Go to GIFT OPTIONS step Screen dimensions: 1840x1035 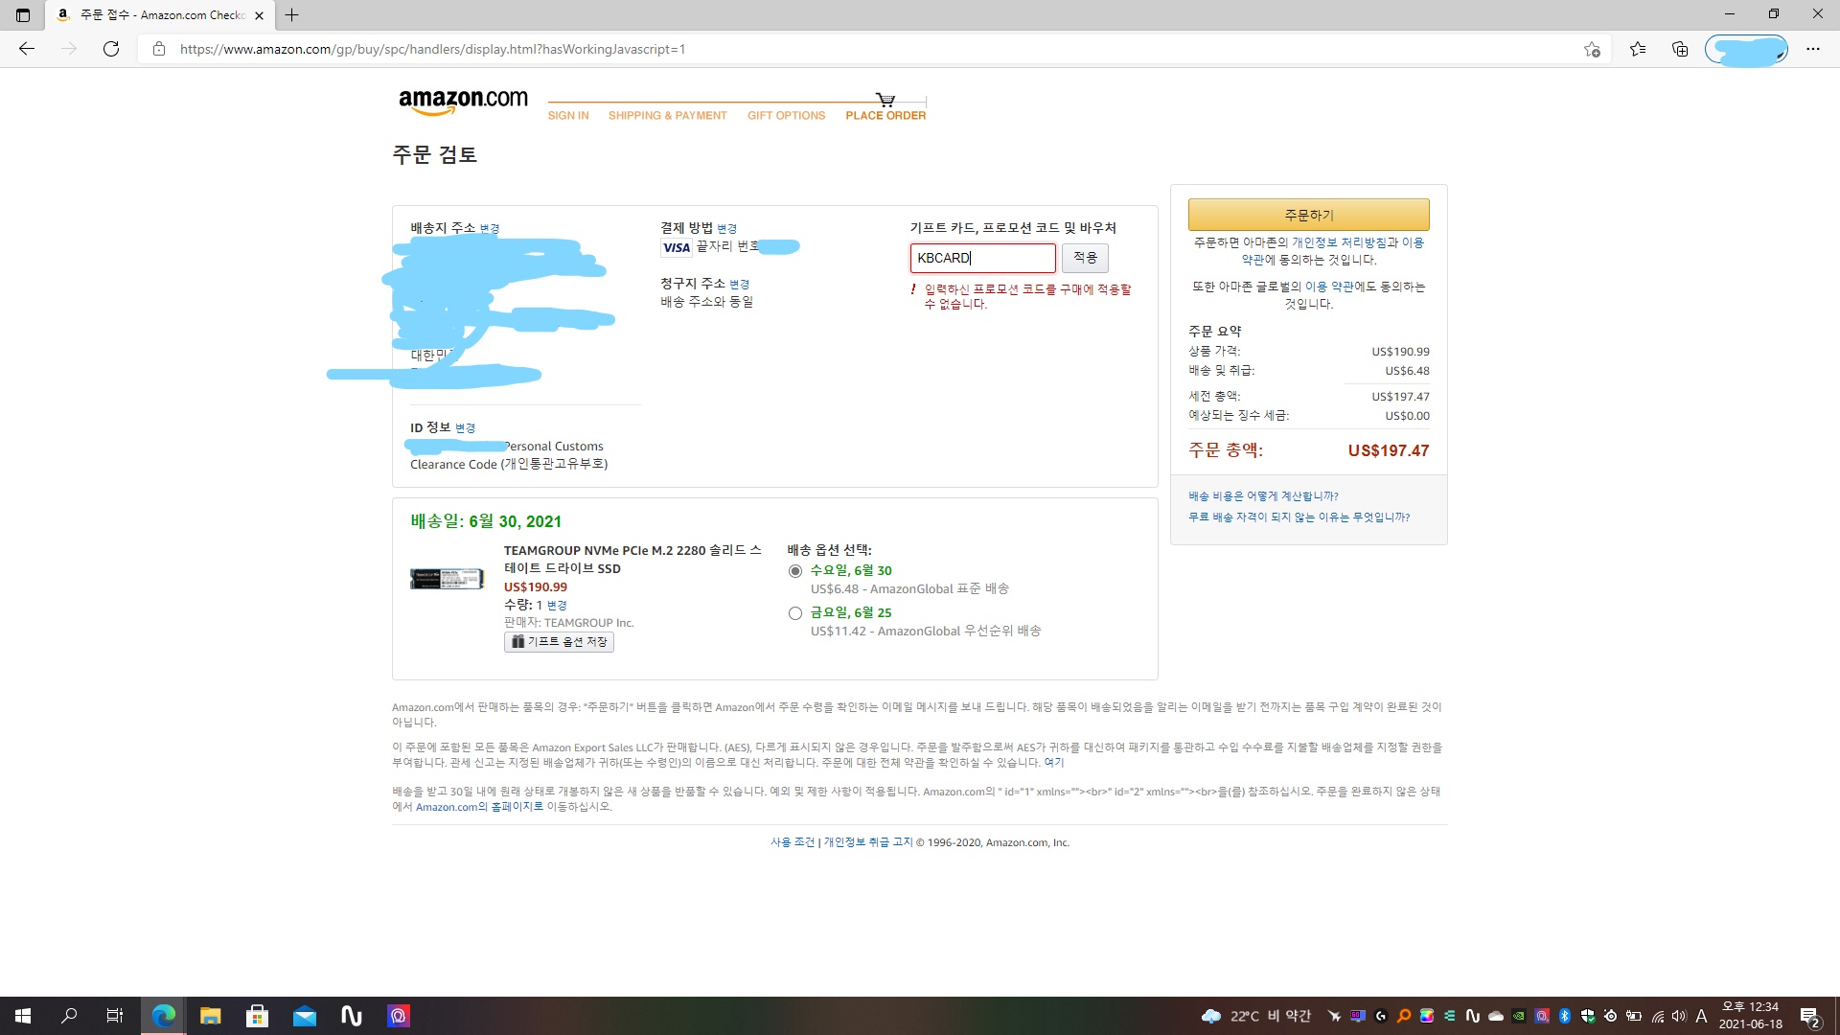(786, 115)
